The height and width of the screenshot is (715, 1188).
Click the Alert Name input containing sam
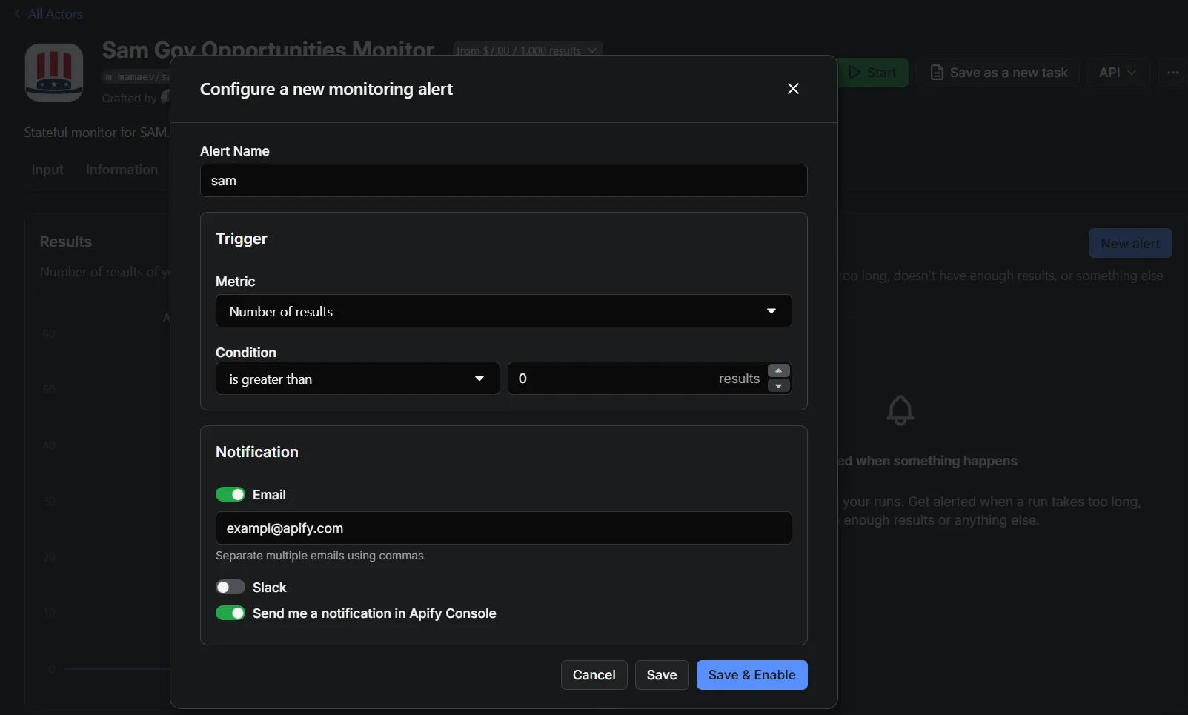503,180
